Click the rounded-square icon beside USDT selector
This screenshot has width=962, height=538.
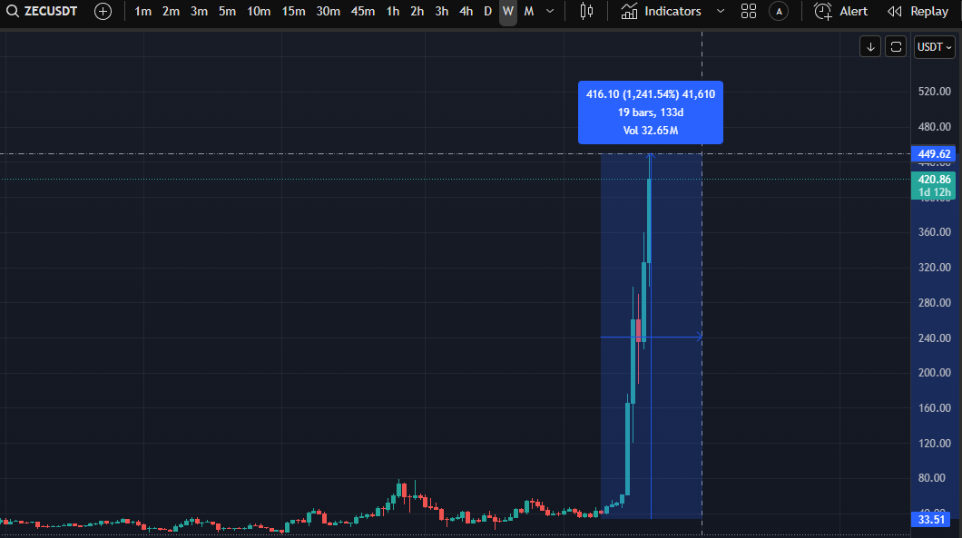pyautogui.click(x=896, y=47)
